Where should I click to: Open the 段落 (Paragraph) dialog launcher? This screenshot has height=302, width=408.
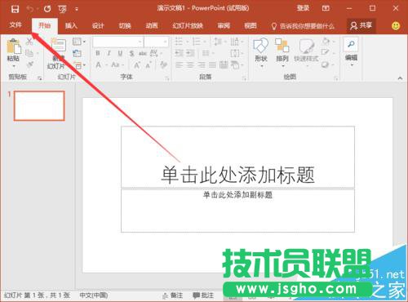coord(245,78)
